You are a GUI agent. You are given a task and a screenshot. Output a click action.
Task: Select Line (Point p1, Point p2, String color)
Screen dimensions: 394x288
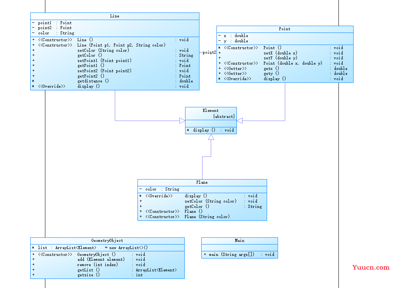(121, 45)
